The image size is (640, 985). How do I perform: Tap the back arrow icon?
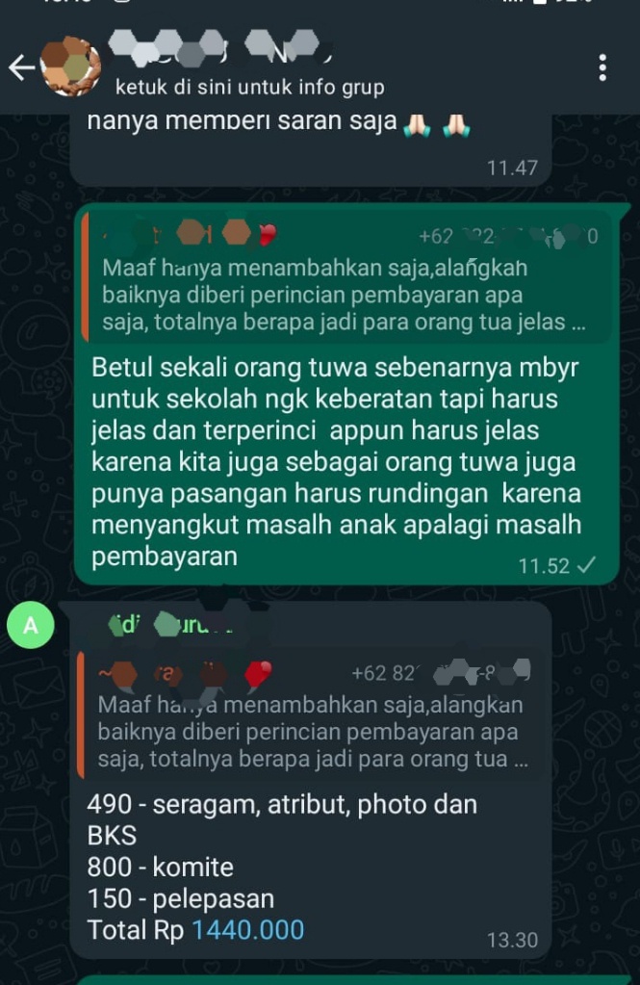tap(22, 67)
